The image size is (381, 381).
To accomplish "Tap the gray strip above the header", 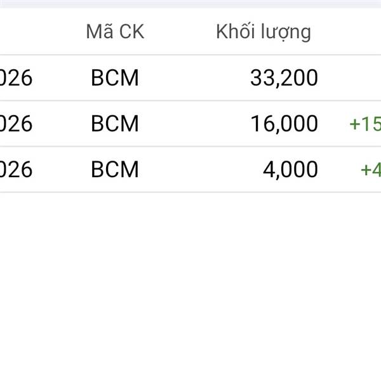I will [x=190, y=3].
